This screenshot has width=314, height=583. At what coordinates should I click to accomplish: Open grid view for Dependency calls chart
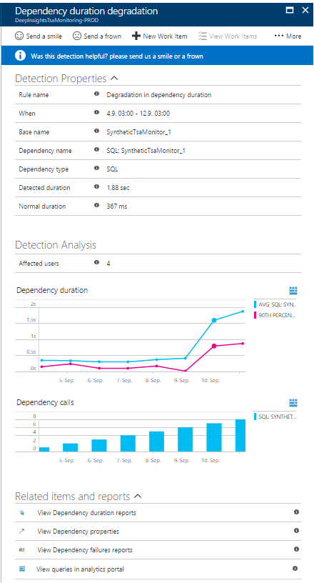click(x=293, y=403)
